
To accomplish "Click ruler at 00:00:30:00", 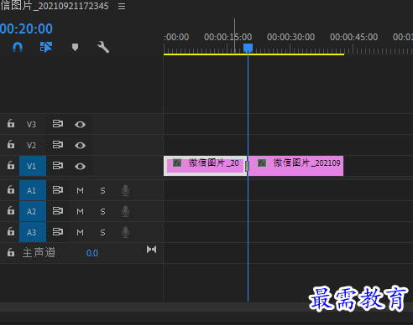I will pos(290,37).
